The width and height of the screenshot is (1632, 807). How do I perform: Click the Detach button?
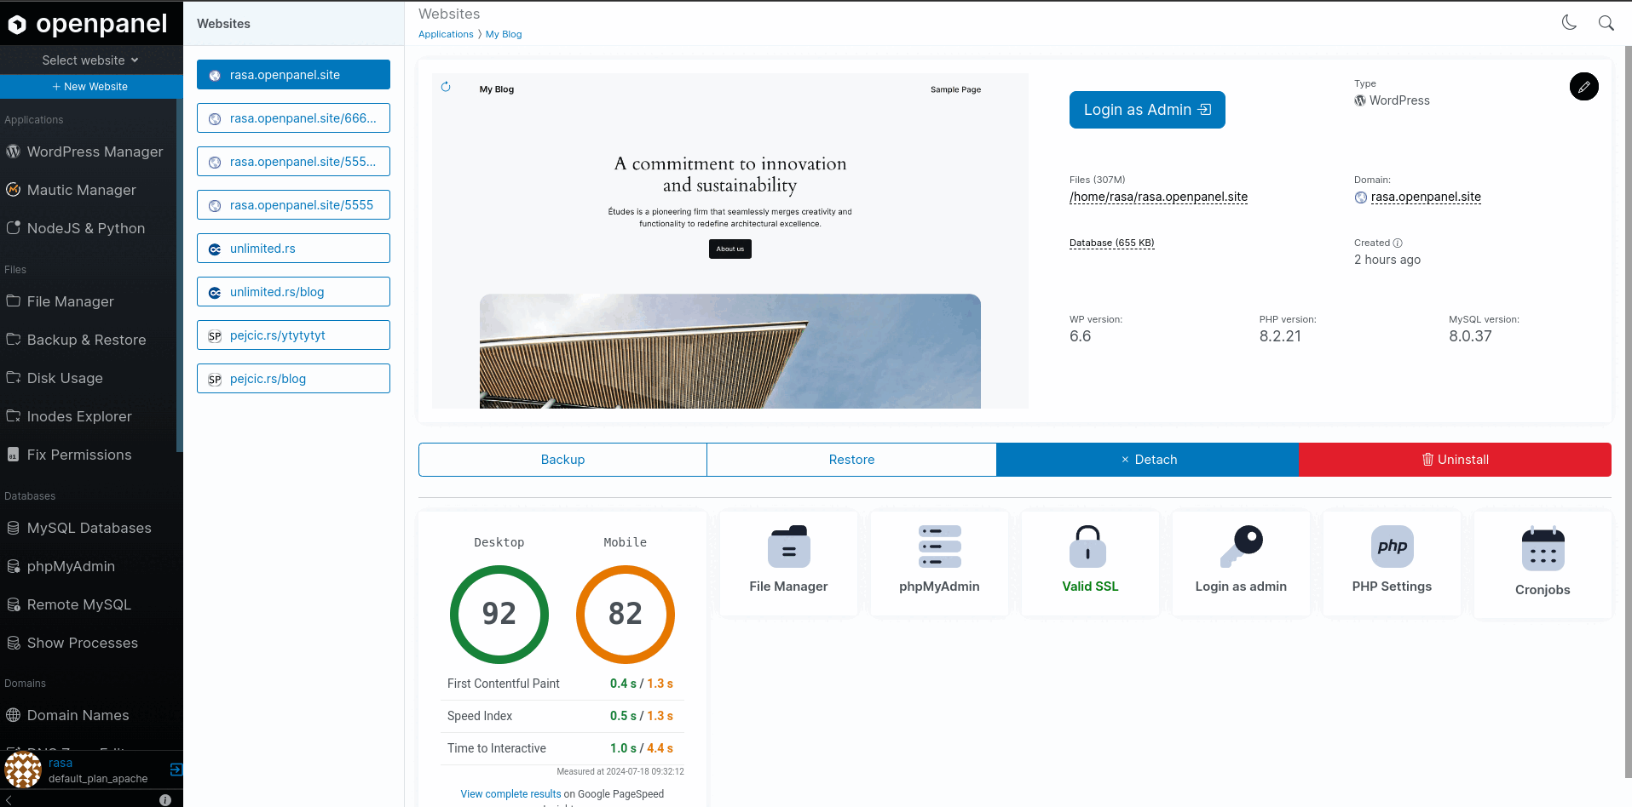click(1147, 460)
